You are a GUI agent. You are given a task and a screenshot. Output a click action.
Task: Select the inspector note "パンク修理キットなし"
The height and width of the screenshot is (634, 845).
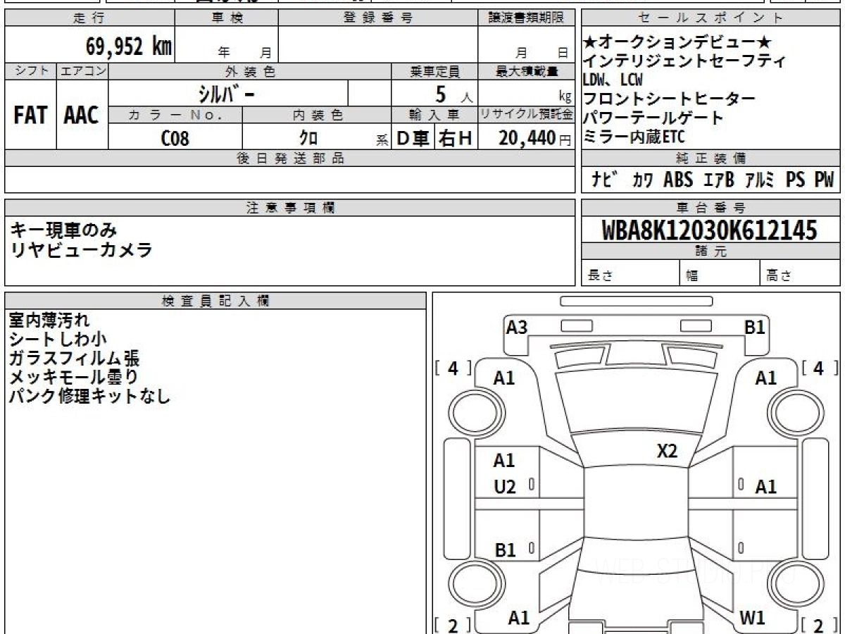(90, 397)
